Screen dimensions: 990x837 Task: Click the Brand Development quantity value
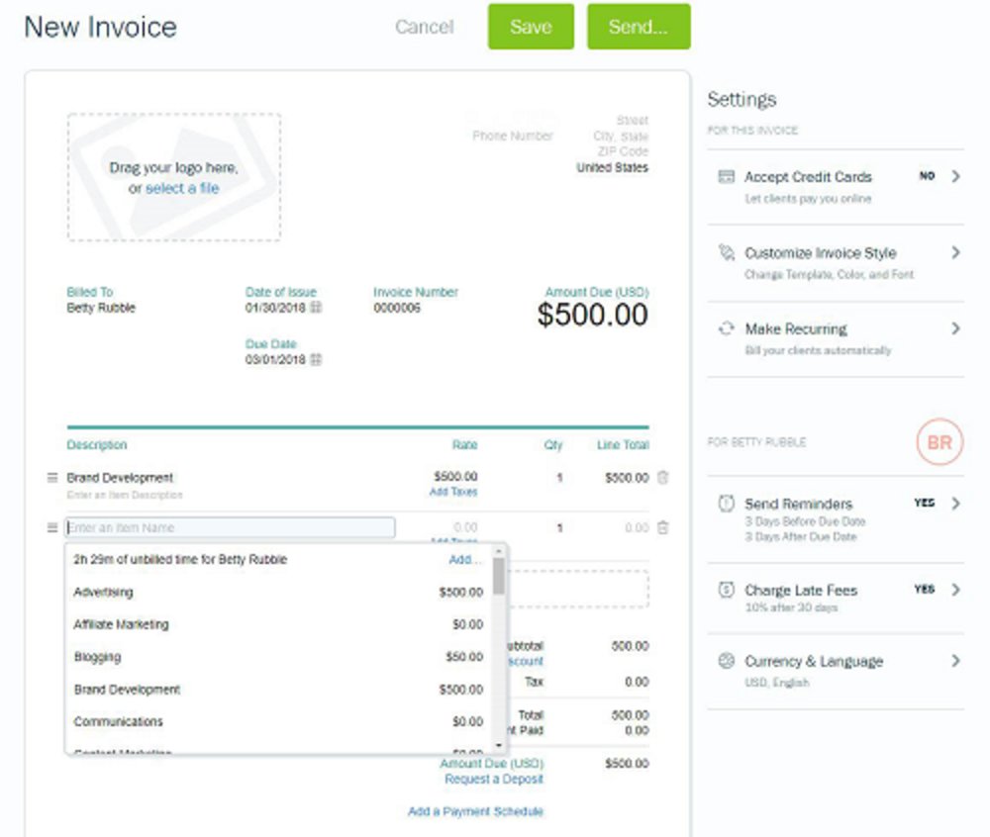pyautogui.click(x=559, y=478)
